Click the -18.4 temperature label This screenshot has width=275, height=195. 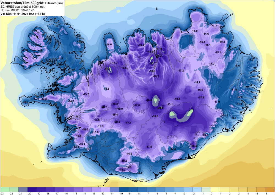(x=124, y=161)
